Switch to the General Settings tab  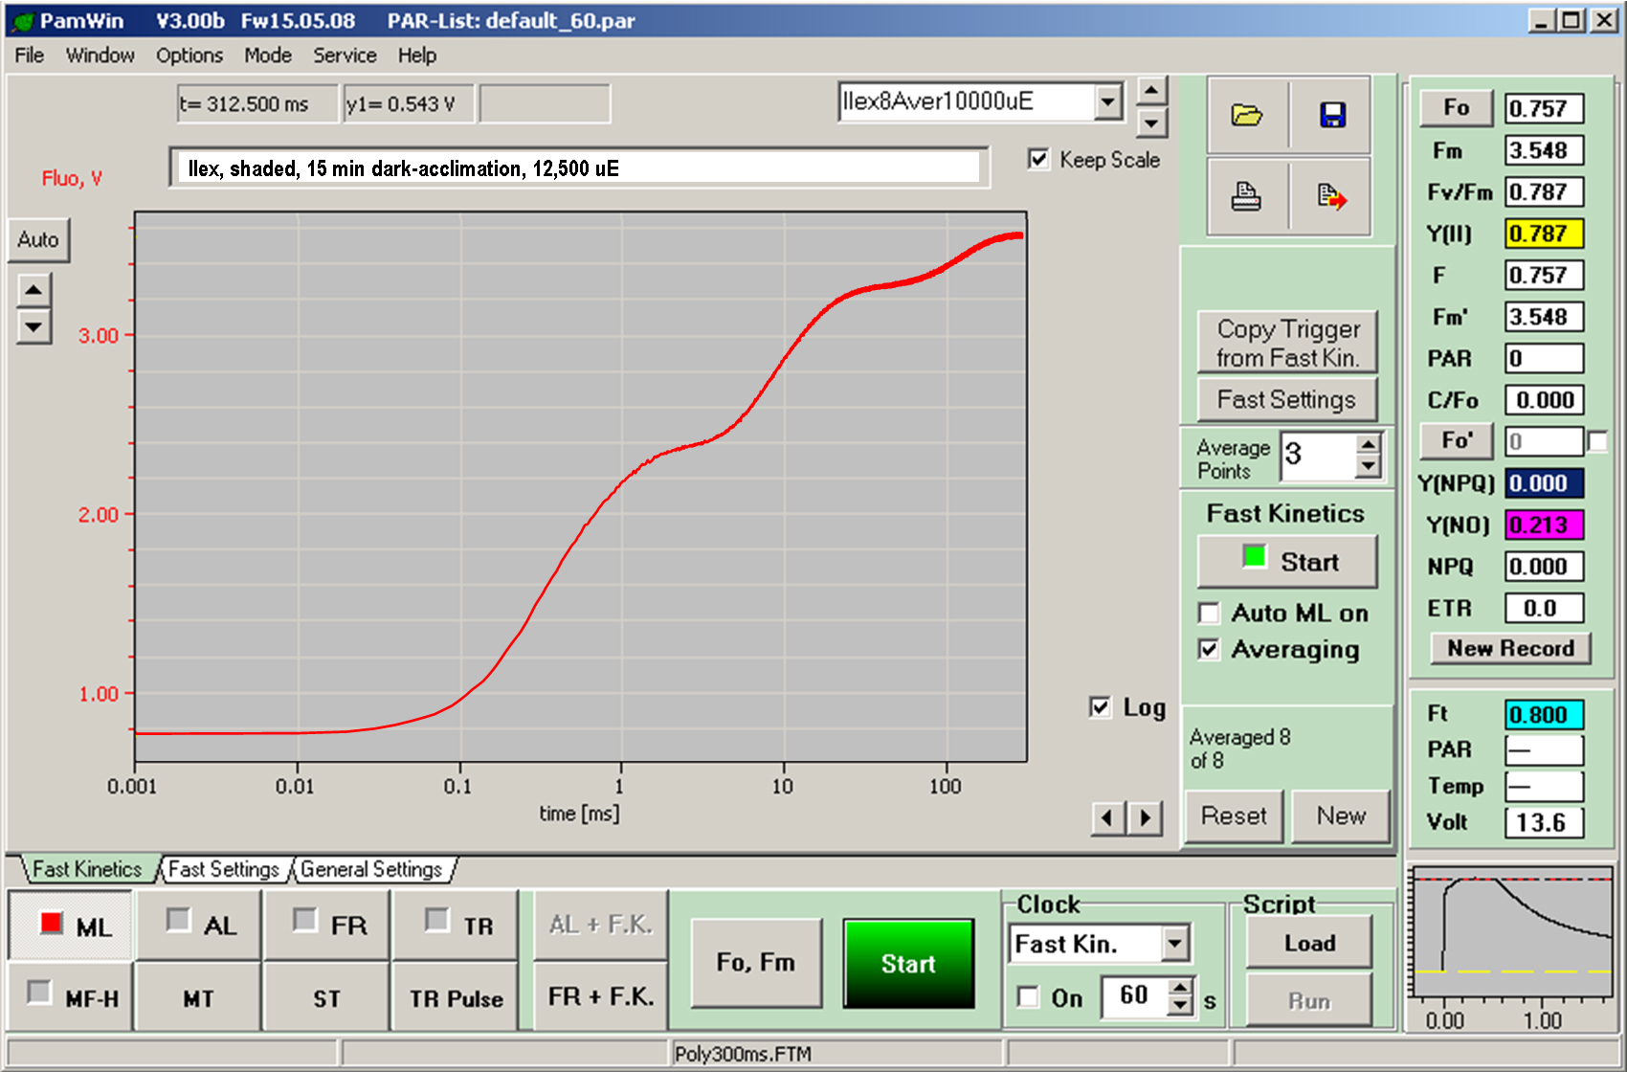point(371,869)
